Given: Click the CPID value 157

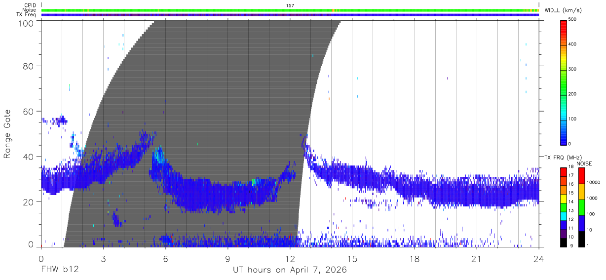Looking at the screenshot, I should (290, 5).
